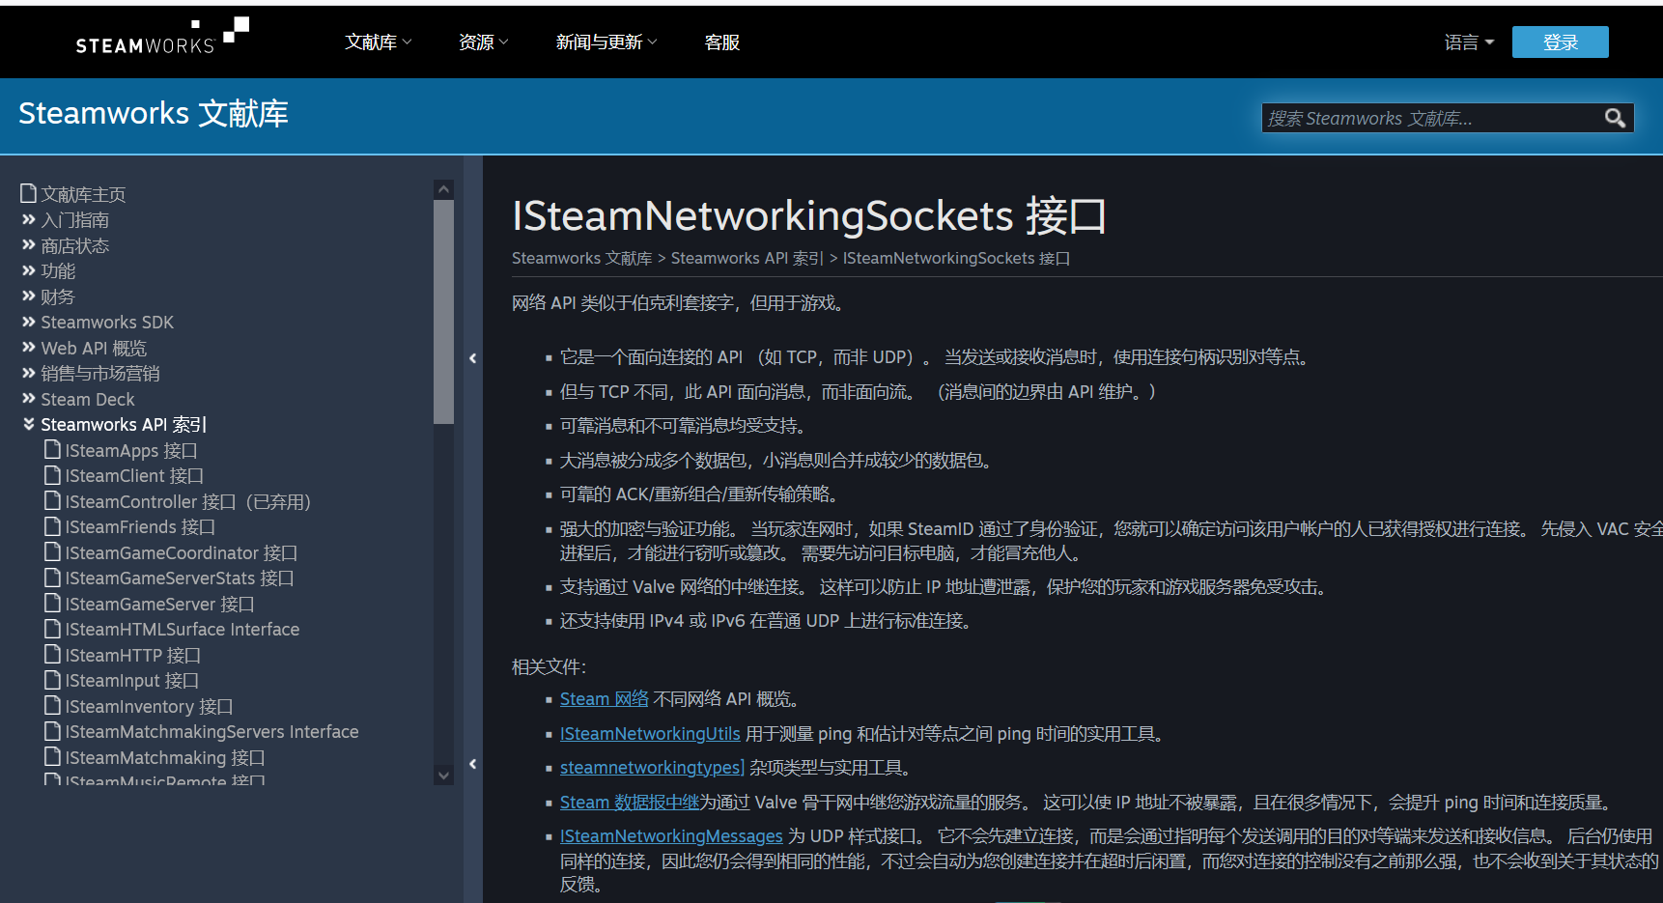Image resolution: width=1663 pixels, height=903 pixels.
Task: Expand the 资源 menu
Action: (482, 42)
